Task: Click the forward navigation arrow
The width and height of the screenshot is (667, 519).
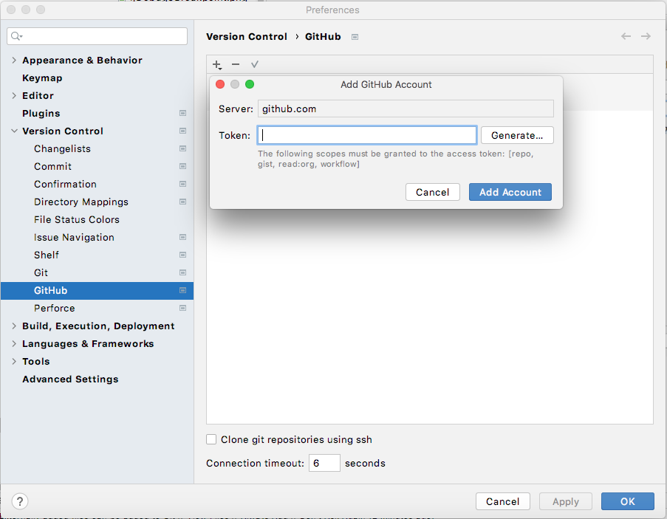Action: (x=645, y=35)
